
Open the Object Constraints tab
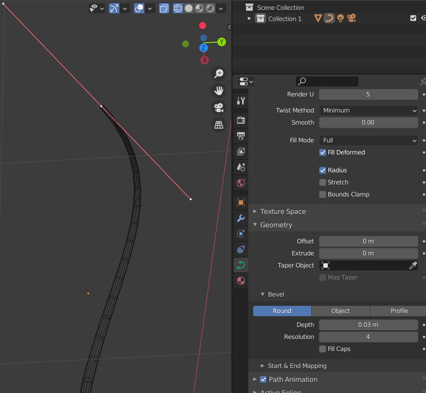click(241, 250)
